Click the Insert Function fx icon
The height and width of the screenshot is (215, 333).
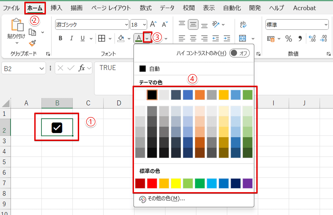pos(82,68)
